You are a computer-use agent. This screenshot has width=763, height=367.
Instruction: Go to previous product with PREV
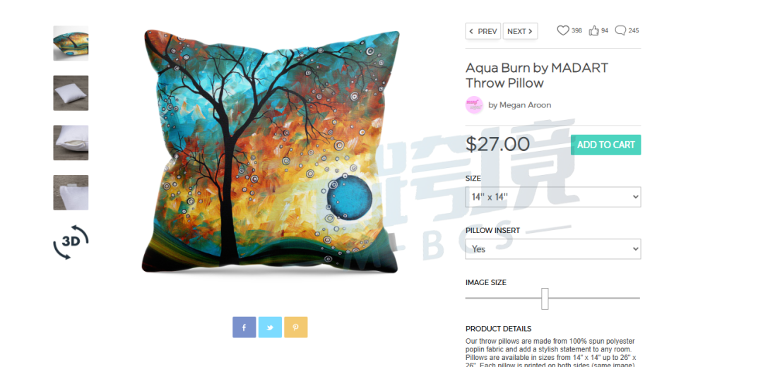[x=483, y=31]
